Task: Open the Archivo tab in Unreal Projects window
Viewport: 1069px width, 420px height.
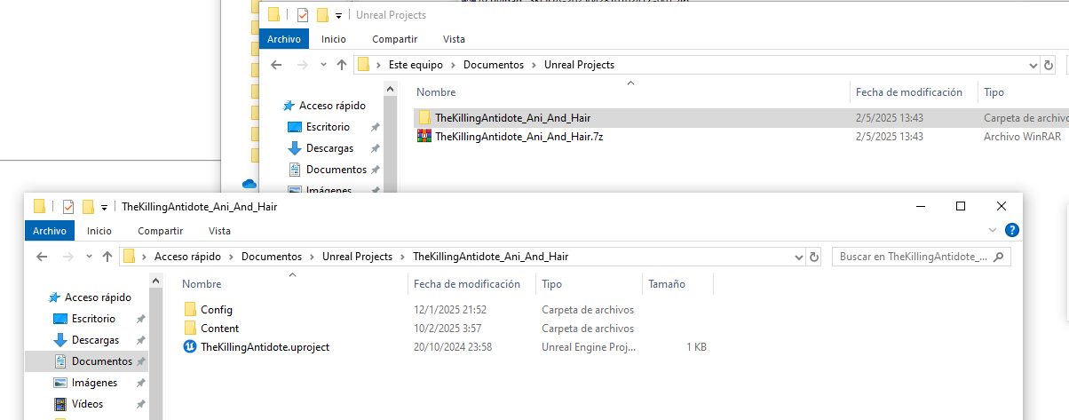Action: [x=284, y=39]
